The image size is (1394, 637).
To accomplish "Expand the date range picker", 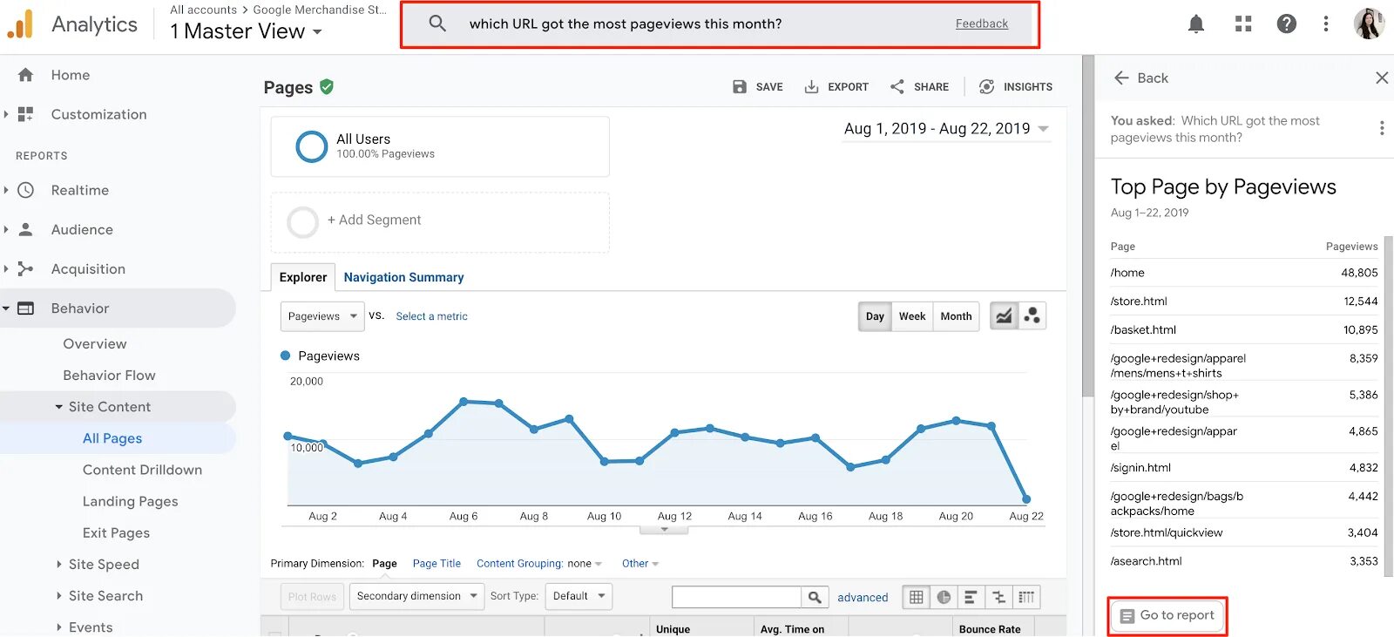I will coord(946,129).
